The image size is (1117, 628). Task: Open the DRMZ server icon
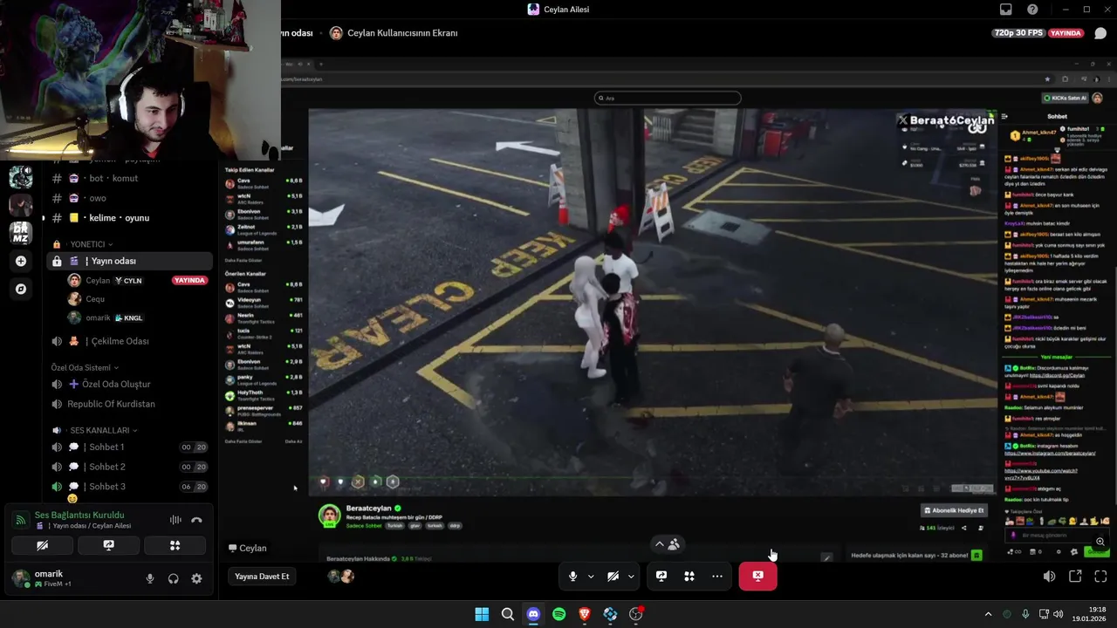click(21, 233)
